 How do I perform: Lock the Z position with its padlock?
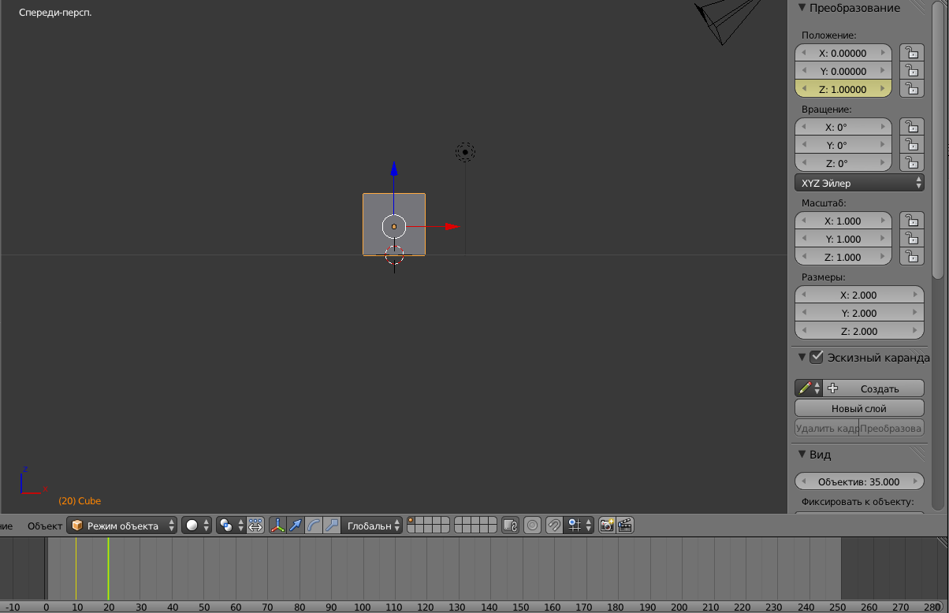pos(912,88)
